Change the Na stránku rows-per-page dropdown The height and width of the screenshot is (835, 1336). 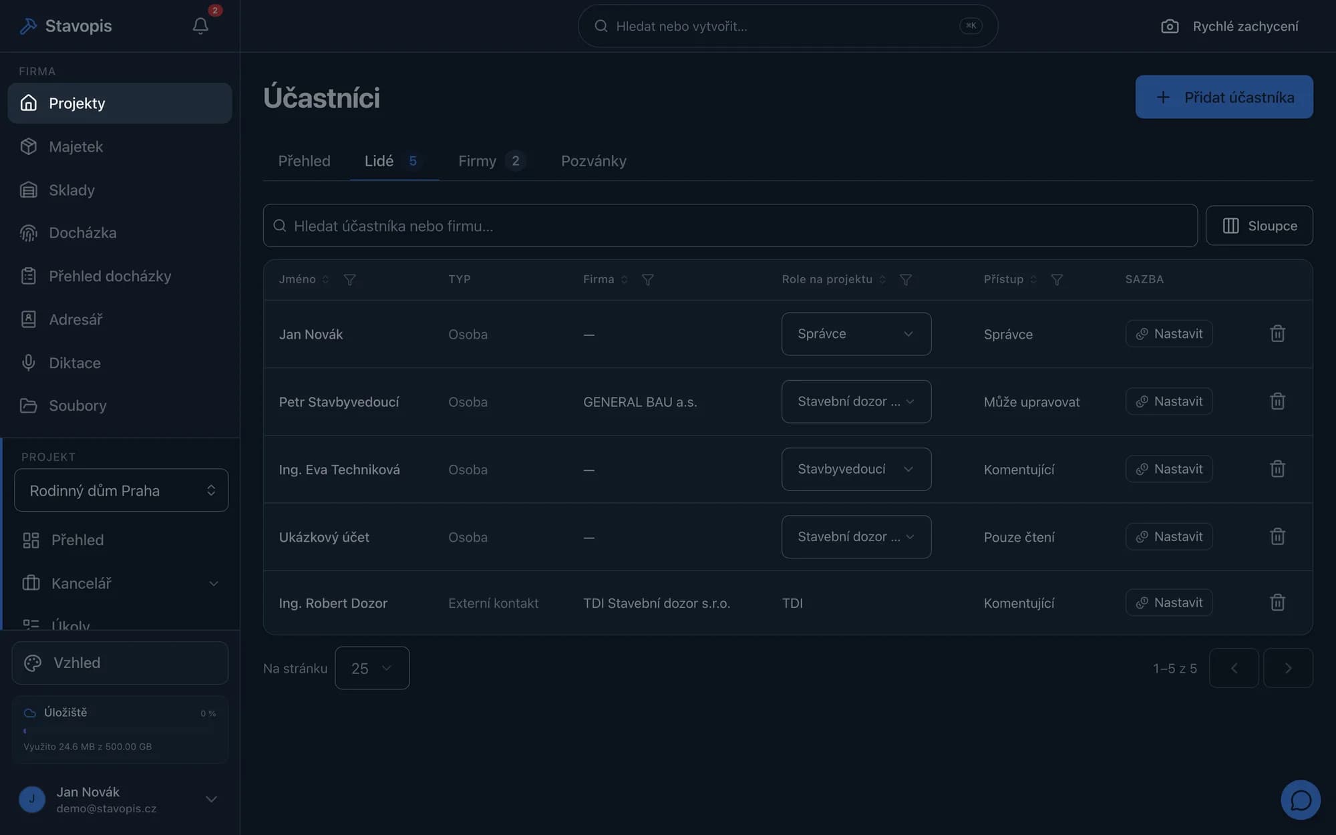point(371,667)
